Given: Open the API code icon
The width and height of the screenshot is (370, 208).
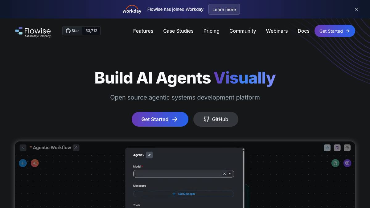Looking at the screenshot, I should (x=327, y=148).
